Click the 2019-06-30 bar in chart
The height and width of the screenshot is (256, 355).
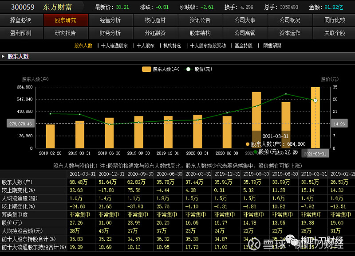point(109,133)
